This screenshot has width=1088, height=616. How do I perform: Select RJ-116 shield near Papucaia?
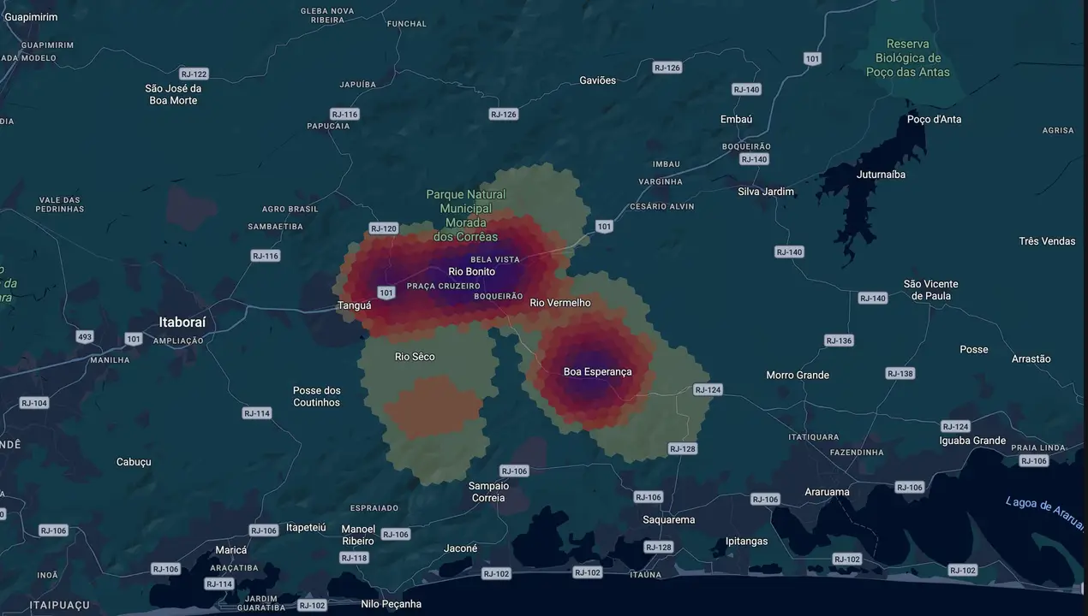[x=344, y=115]
